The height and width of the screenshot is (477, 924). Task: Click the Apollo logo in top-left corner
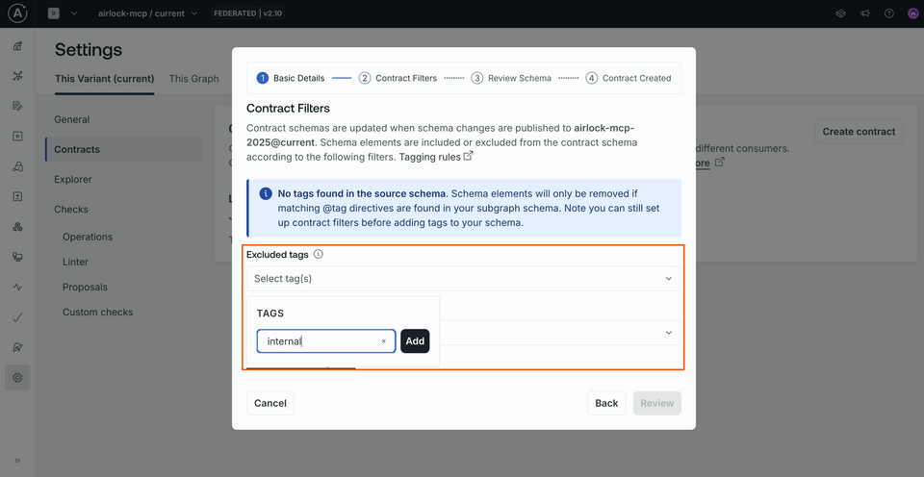click(x=17, y=13)
